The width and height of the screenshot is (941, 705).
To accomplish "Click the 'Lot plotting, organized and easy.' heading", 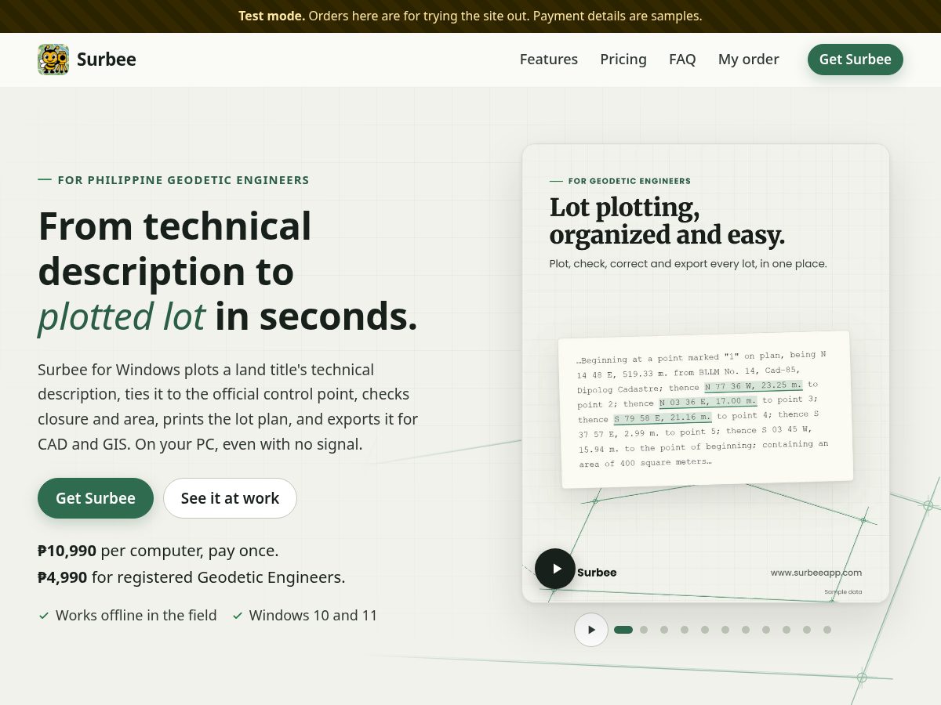I will tap(667, 221).
